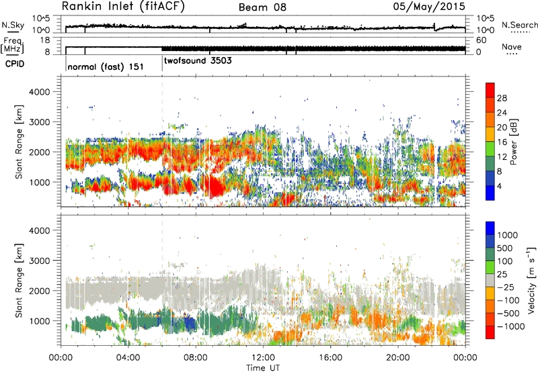This screenshot has width=538, height=372.
Task: Click the 4 value on Power colorbar
Action: [500, 186]
